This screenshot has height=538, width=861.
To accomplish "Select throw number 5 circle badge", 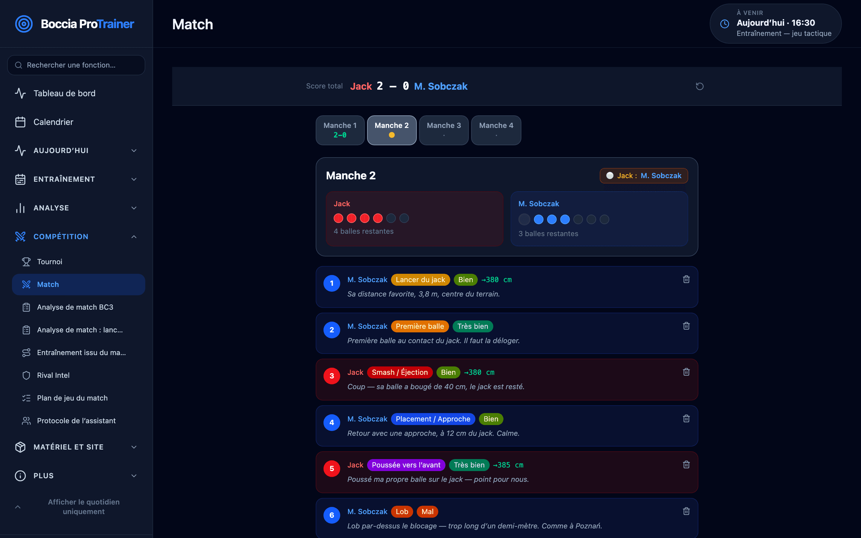I will pos(332,469).
